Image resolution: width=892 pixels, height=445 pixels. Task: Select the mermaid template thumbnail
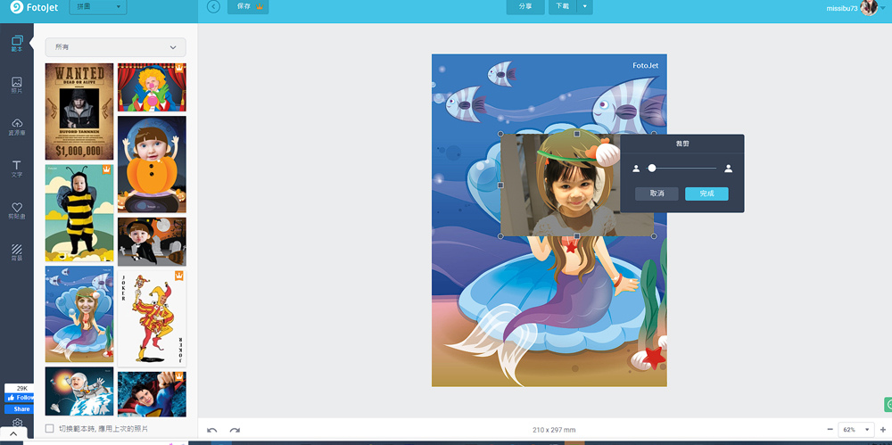79,314
